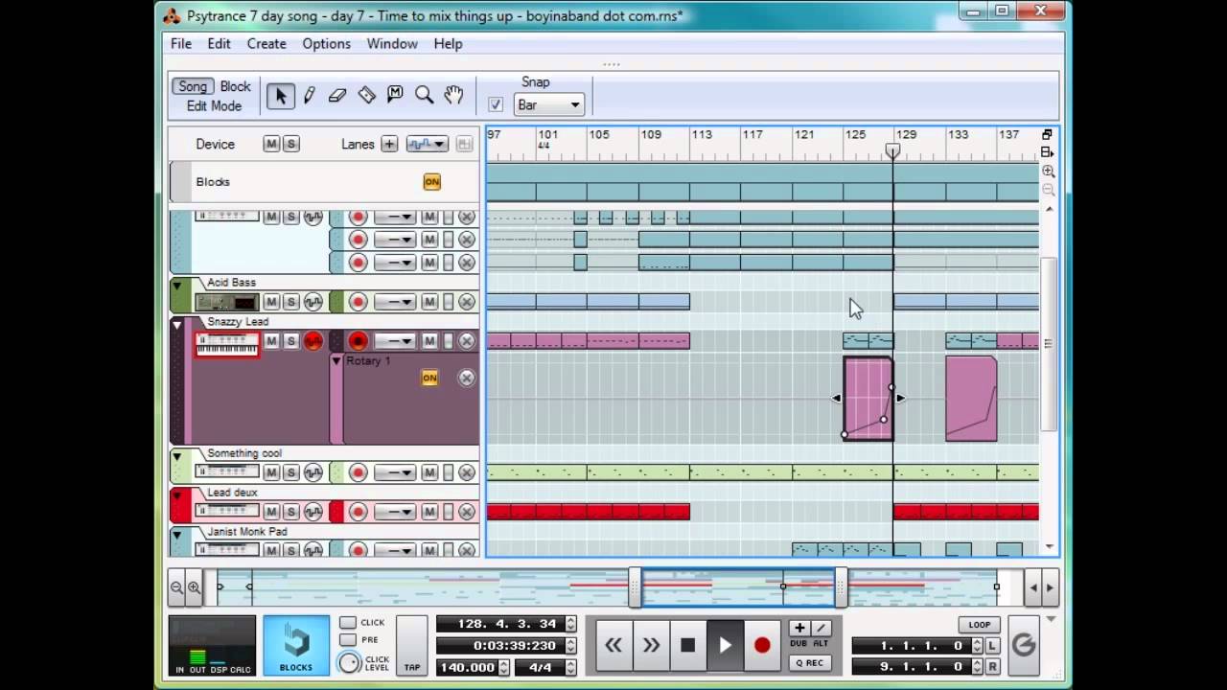Go to left locator with L button
This screenshot has height=690, width=1227.
tap(992, 646)
